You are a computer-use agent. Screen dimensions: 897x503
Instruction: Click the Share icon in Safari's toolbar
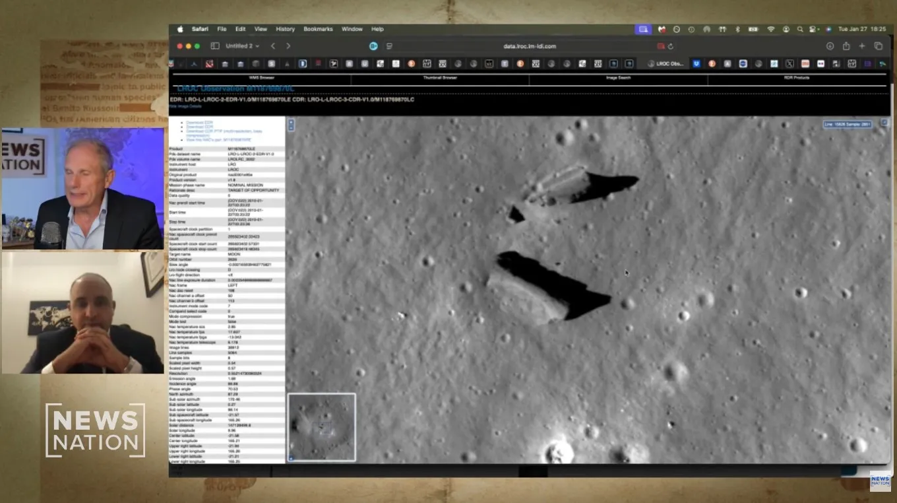(846, 46)
